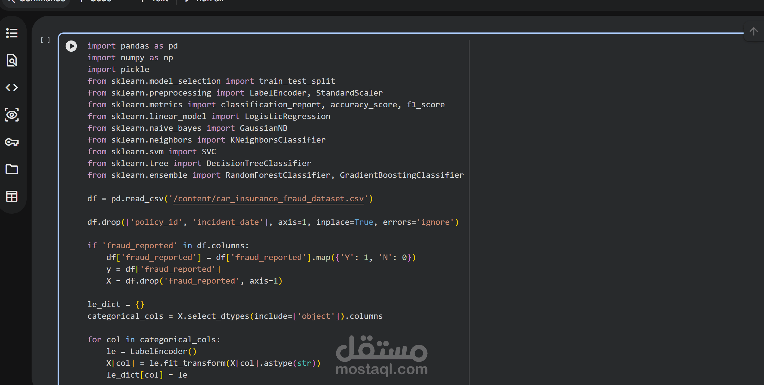Open the Files folder panel

[x=12, y=169]
